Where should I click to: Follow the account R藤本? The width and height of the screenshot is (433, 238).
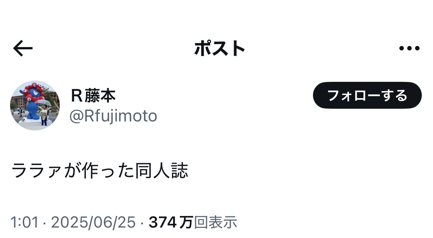pyautogui.click(x=367, y=95)
